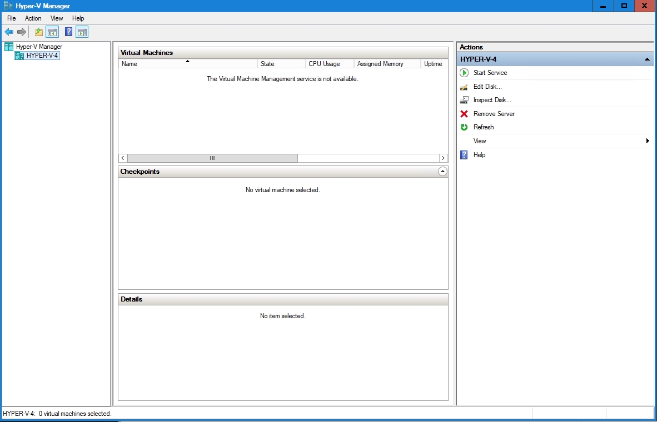Viewport: 657px width, 422px height.
Task: Open Help from the toolbar question mark icon
Action: click(x=69, y=32)
